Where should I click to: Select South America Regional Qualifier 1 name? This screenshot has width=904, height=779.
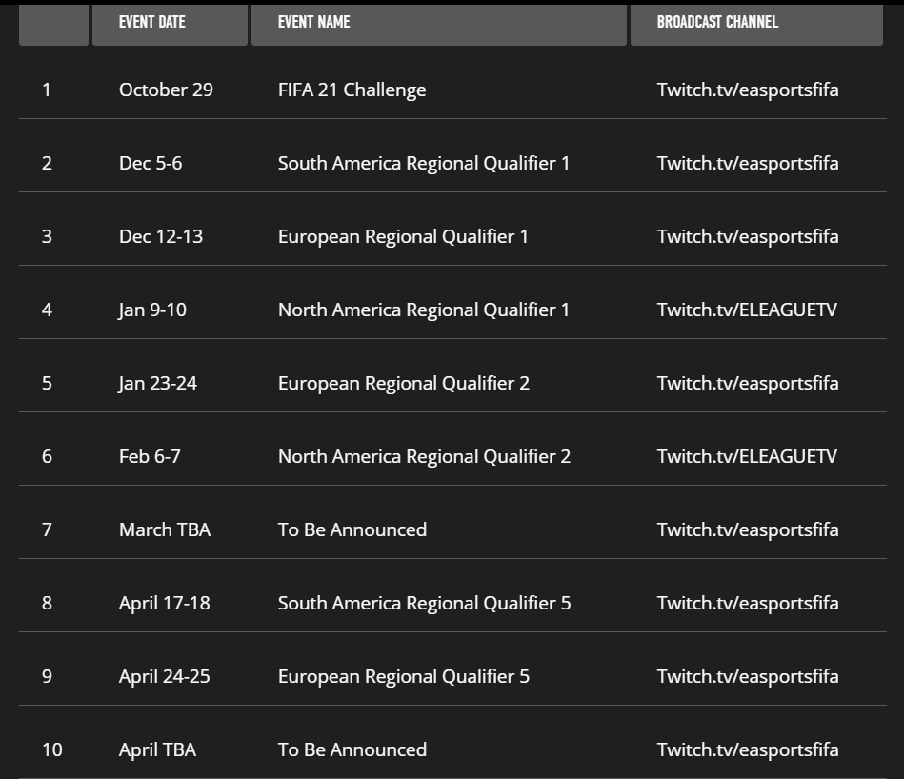[424, 163]
